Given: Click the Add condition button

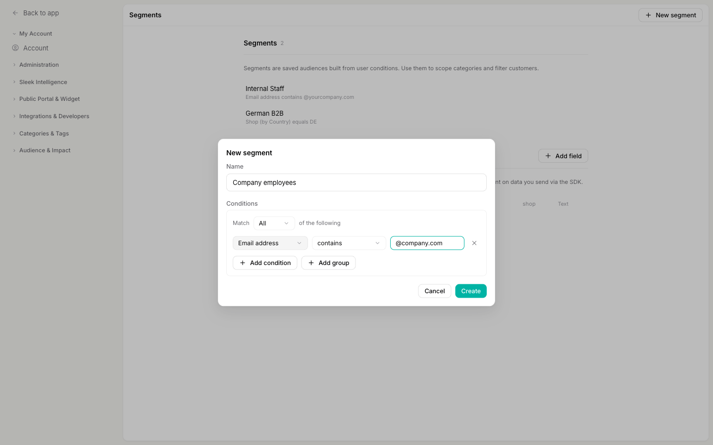Looking at the screenshot, I should [x=265, y=263].
